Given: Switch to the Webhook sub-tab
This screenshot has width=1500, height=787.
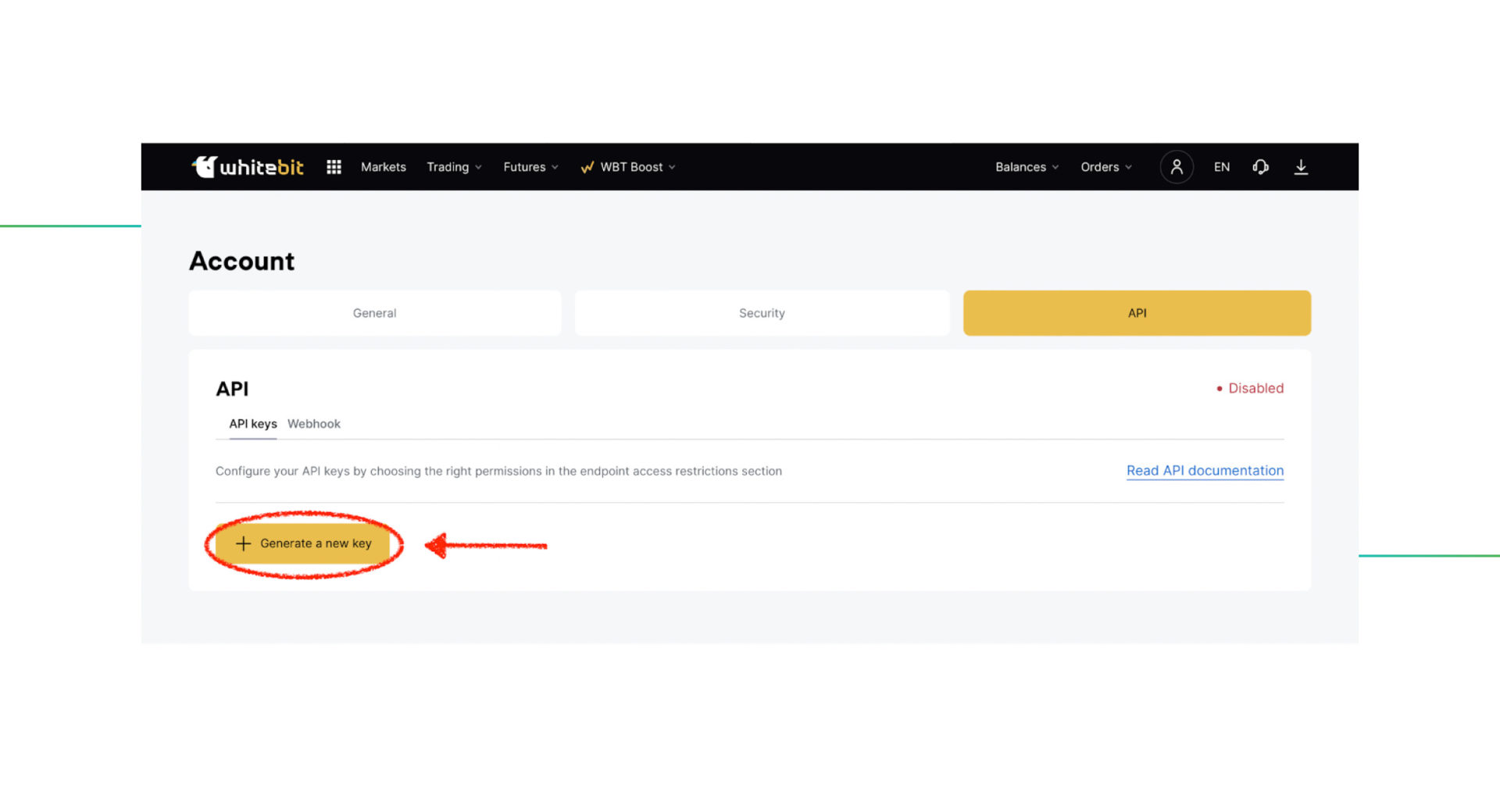Looking at the screenshot, I should click(314, 424).
